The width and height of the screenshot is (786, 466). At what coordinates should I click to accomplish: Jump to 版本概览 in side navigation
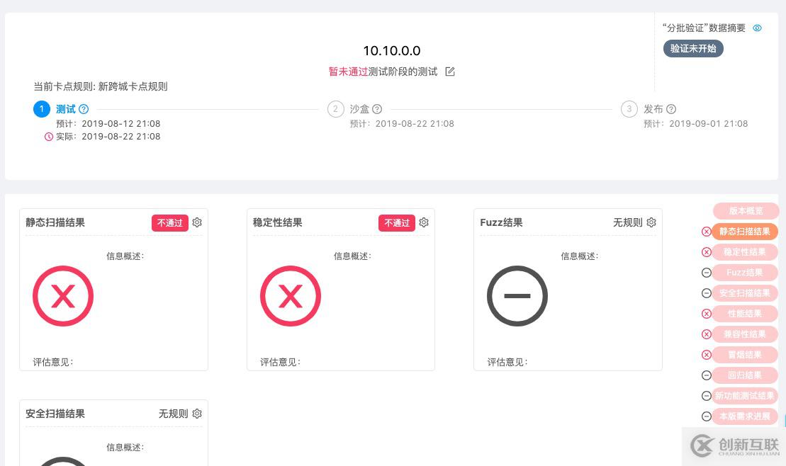pos(746,211)
